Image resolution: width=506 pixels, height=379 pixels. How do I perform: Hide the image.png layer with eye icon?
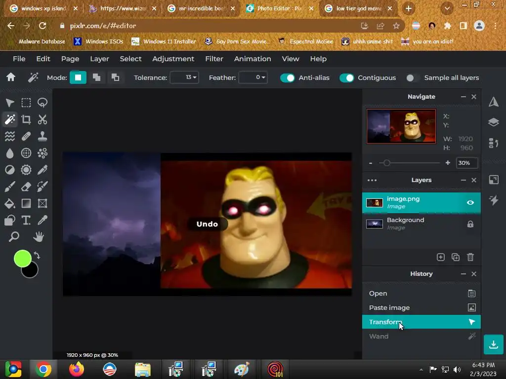point(470,203)
